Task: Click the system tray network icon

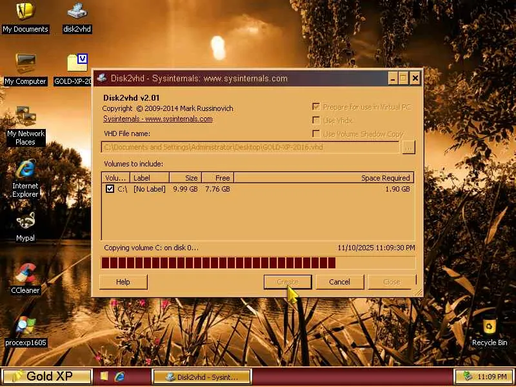Action: [467, 376]
